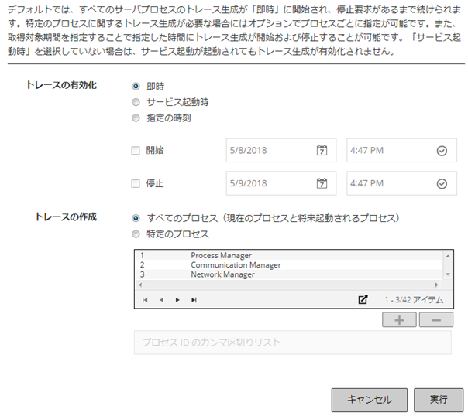Image resolution: width=468 pixels, height=416 pixels.
Task: Click the minus button to remove process
Action: (x=436, y=320)
